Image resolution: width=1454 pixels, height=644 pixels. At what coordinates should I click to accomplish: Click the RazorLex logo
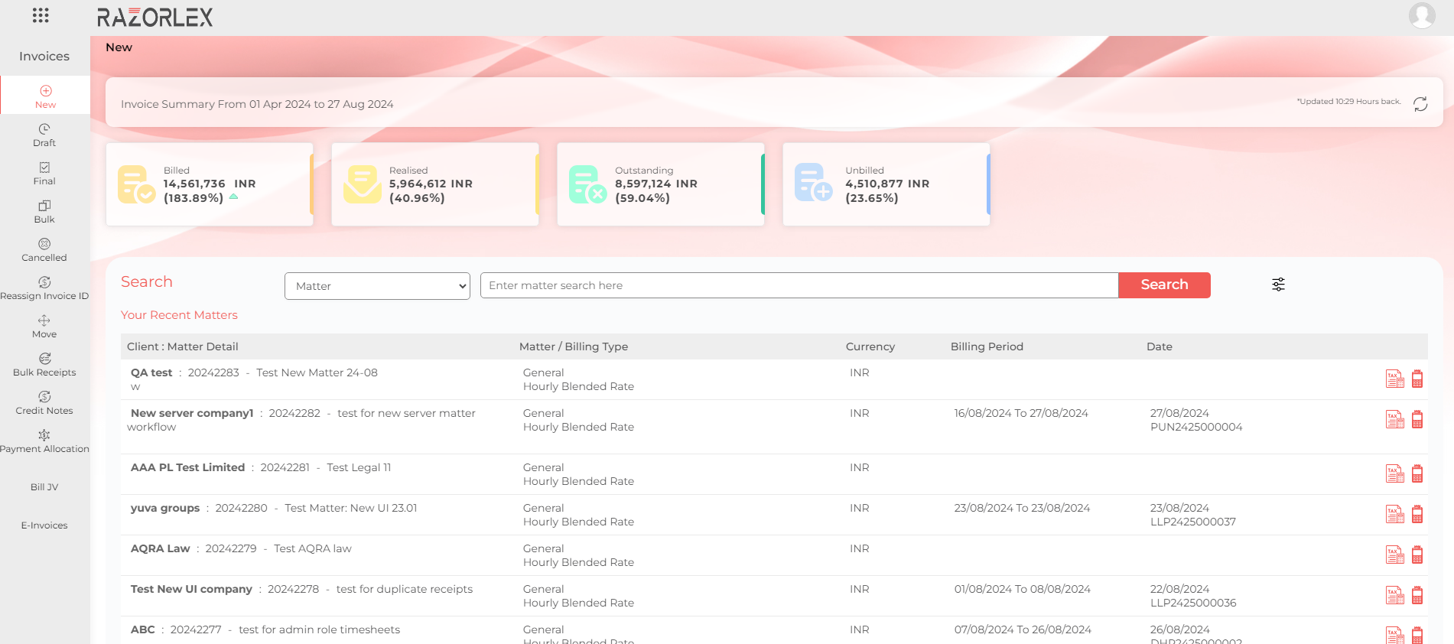click(155, 17)
